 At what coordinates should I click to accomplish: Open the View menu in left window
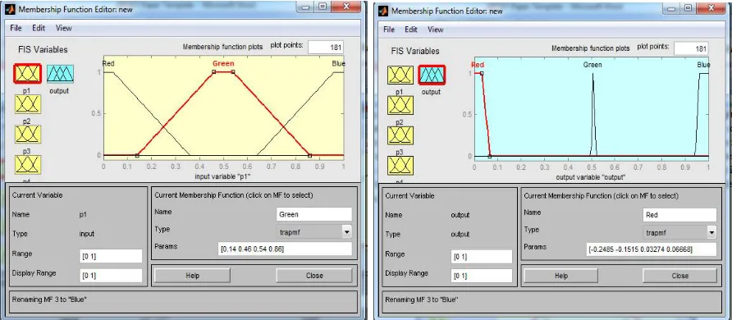pos(63,28)
